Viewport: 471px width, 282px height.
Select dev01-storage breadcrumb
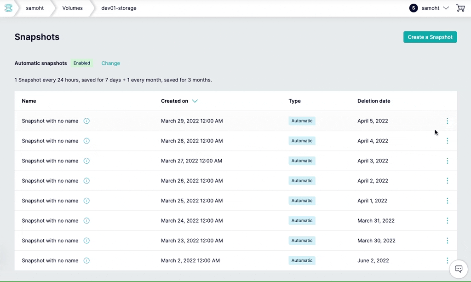[119, 8]
